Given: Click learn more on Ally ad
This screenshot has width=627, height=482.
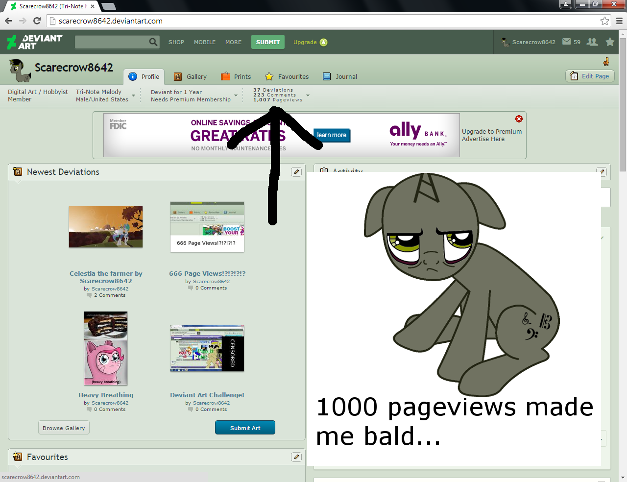Looking at the screenshot, I should click(x=332, y=135).
